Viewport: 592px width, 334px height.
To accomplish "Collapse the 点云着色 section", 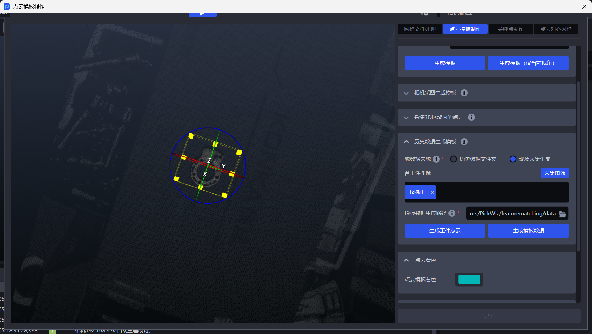I will click(x=406, y=260).
